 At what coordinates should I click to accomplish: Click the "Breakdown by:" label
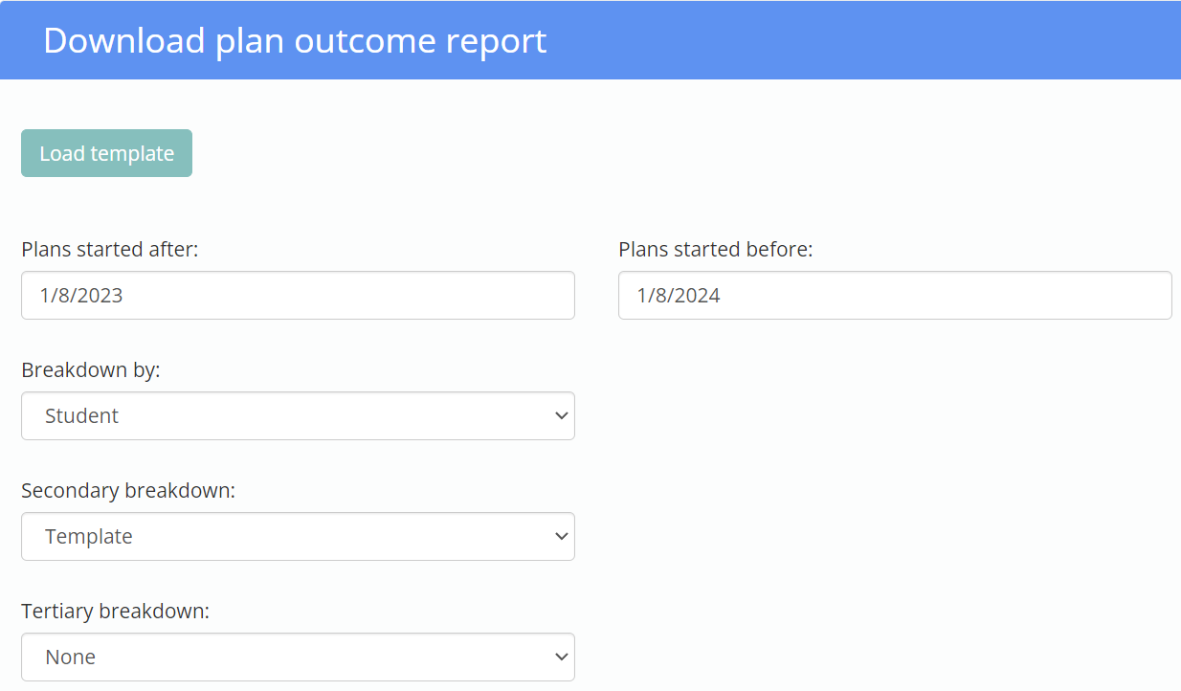(x=91, y=370)
